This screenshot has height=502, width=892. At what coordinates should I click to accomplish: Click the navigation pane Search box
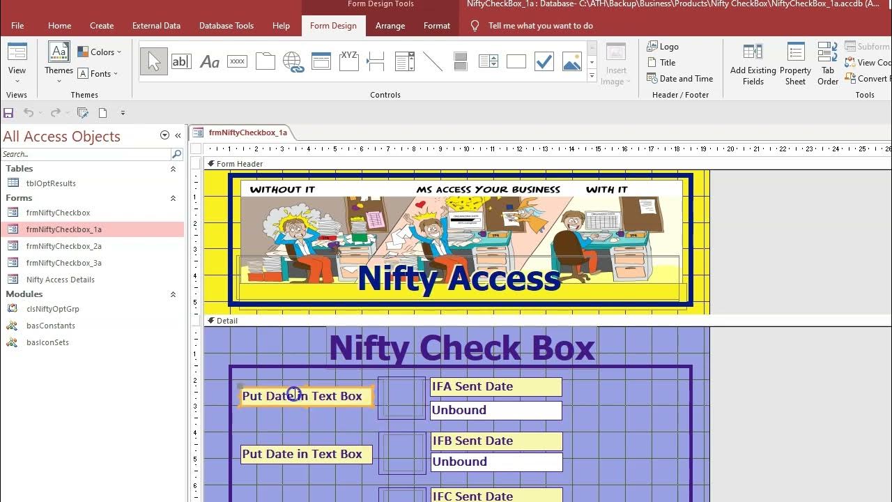[86, 154]
